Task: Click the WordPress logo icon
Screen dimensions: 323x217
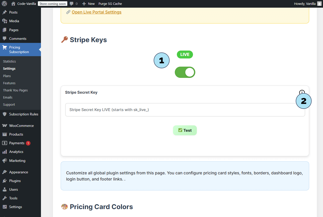Action: 4,4
